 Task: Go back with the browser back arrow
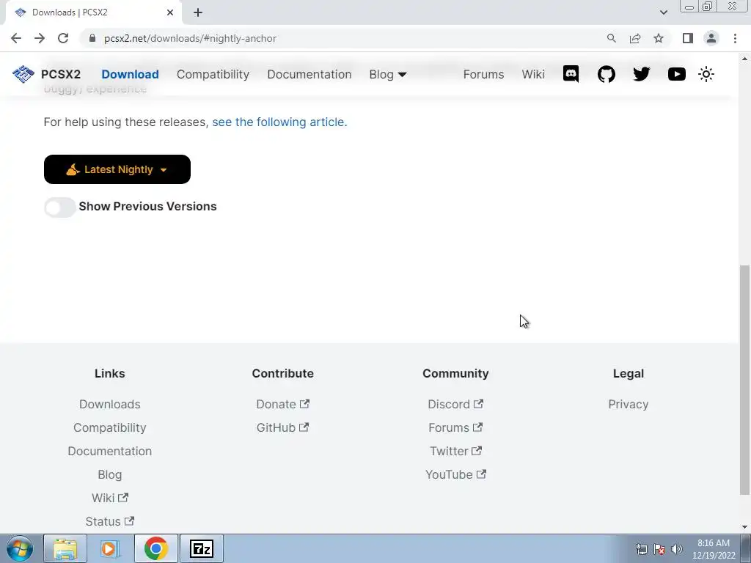(16, 38)
